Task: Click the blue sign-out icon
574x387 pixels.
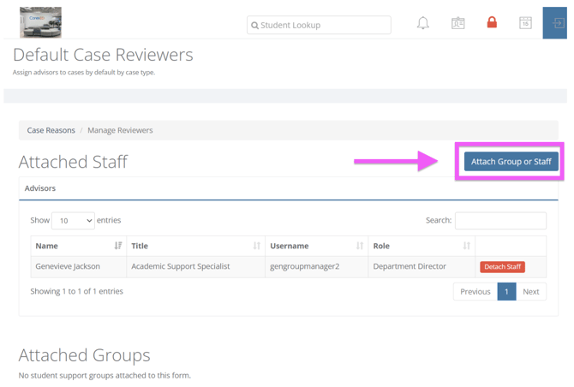Action: click(x=557, y=23)
